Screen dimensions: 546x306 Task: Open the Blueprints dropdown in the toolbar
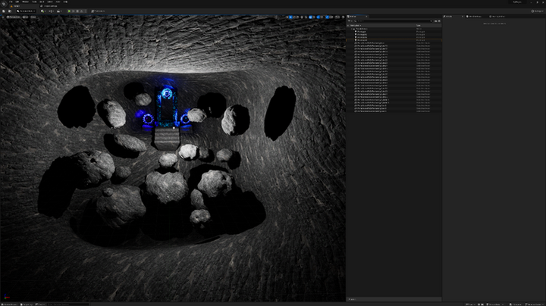click(52, 11)
